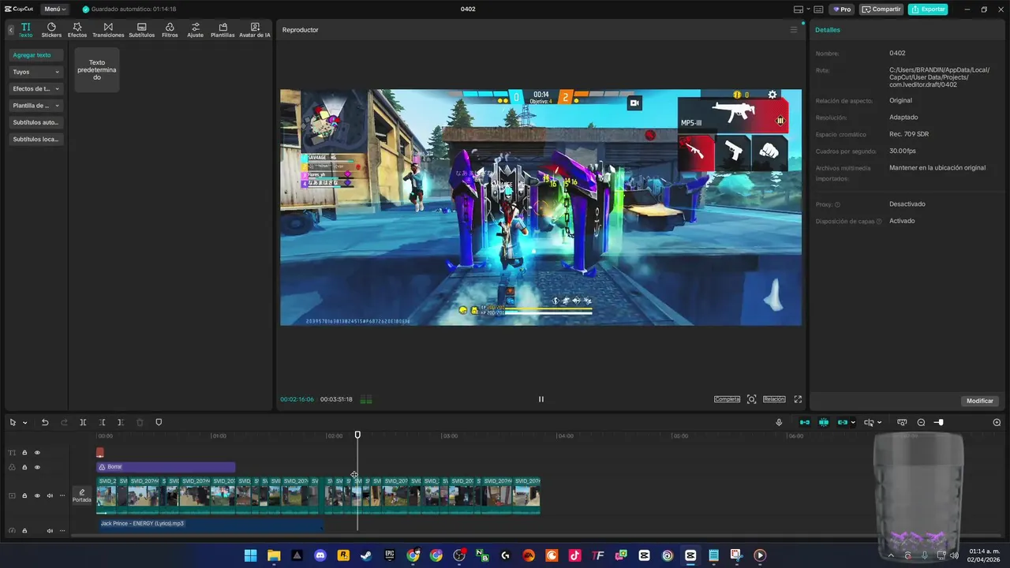Toggle lock on text track

point(24,453)
